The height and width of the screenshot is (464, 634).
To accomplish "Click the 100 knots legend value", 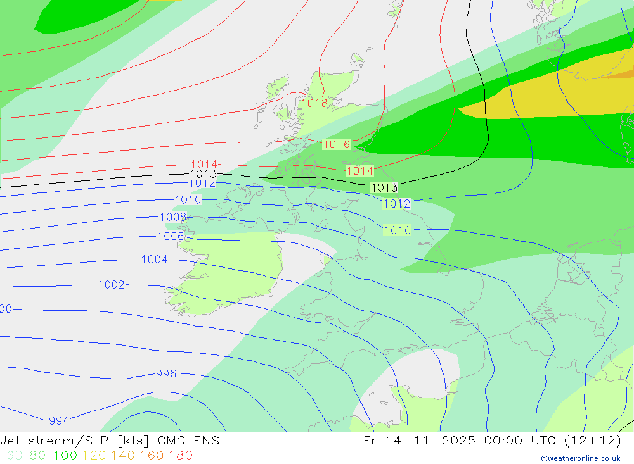I will click(65, 456).
